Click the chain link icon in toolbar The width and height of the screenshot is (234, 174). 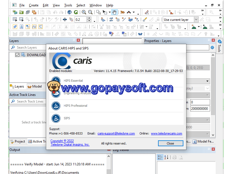point(28,12)
